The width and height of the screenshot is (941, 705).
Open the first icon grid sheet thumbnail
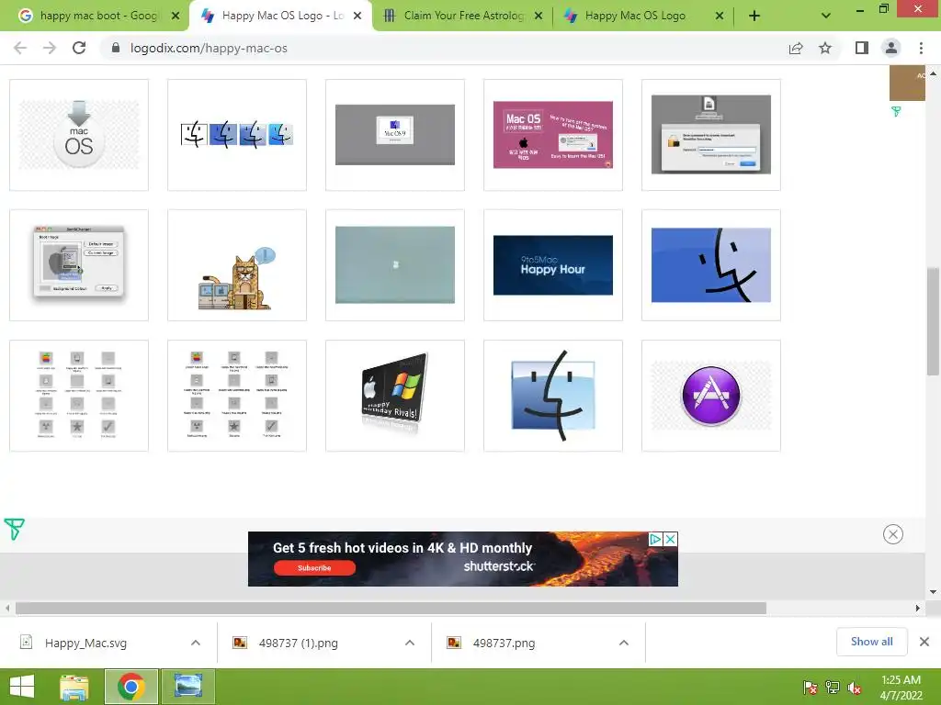point(79,396)
